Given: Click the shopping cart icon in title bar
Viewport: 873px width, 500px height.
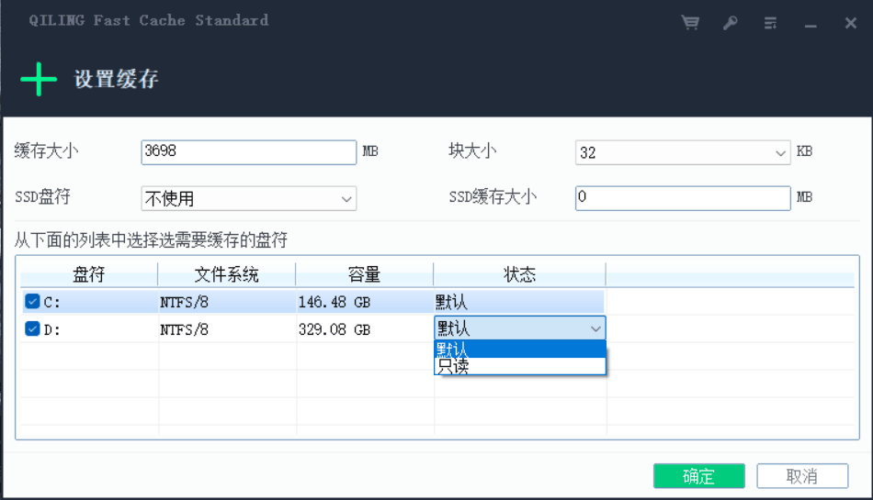Looking at the screenshot, I should (x=690, y=23).
